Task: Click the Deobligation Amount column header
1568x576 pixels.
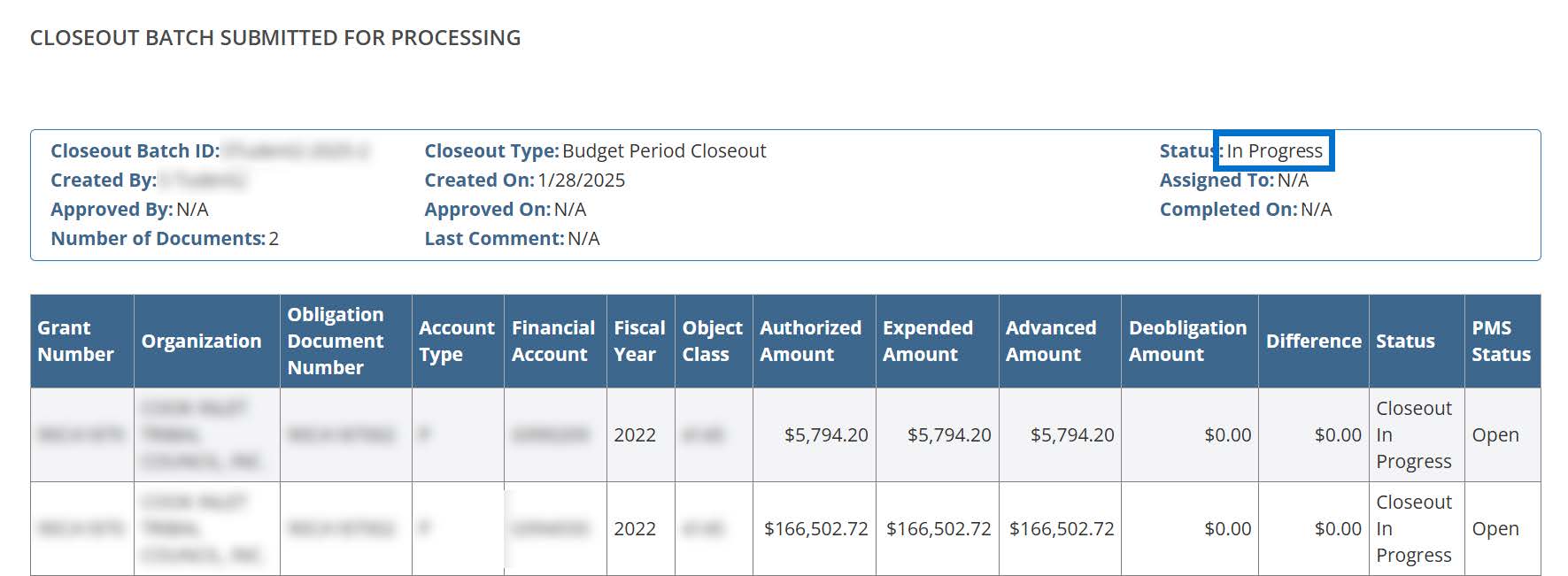Action: pos(1187,341)
